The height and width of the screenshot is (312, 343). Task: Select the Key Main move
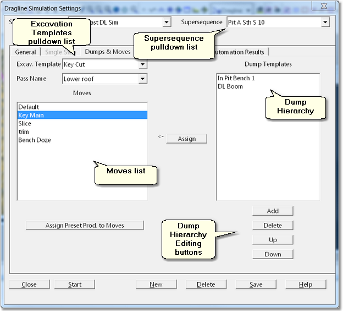click(82, 115)
